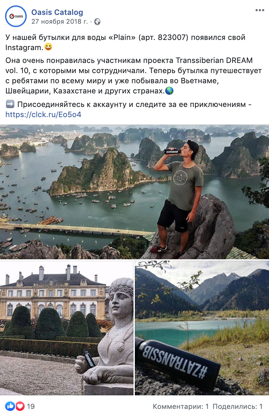This screenshot has height=417, width=269.
Task: Follow the https://clck.ru/Eo5o4 link
Action: pos(43,114)
